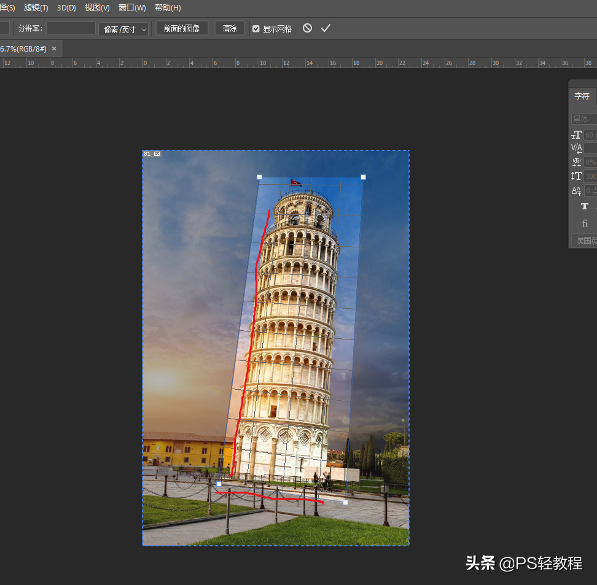This screenshot has width=597, height=585.
Task: Open the 像素/英寸 units dropdown
Action: click(x=123, y=29)
